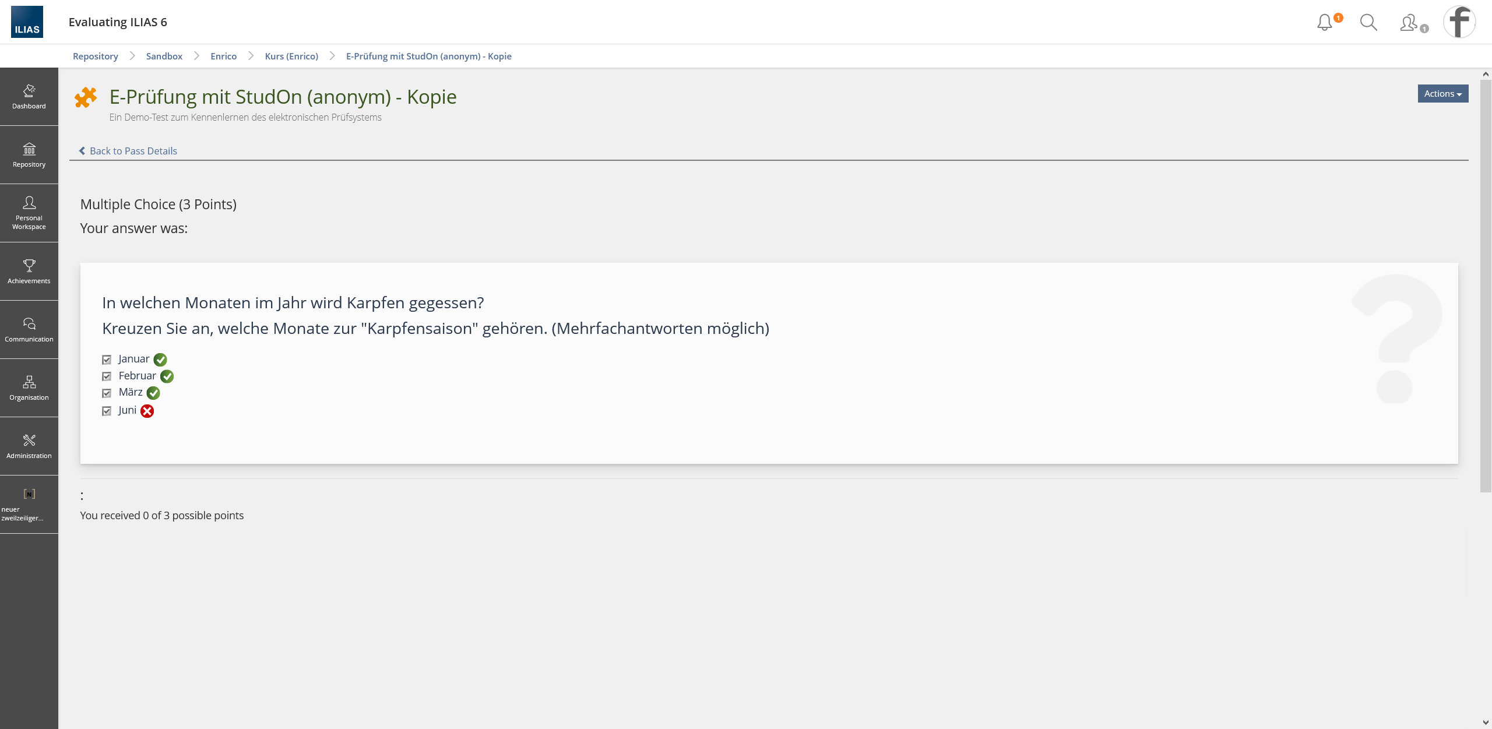Viewport: 1492px width, 729px height.
Task: Open the Achievements trophy item
Action: (29, 272)
